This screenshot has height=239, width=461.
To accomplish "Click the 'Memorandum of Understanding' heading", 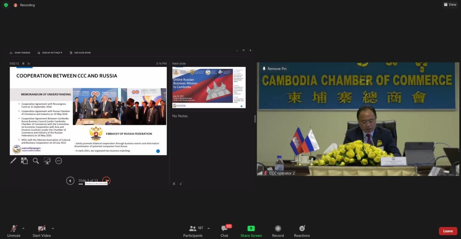I will point(46,94).
